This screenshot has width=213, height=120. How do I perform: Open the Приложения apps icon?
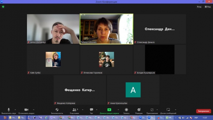[x=152, y=110]
